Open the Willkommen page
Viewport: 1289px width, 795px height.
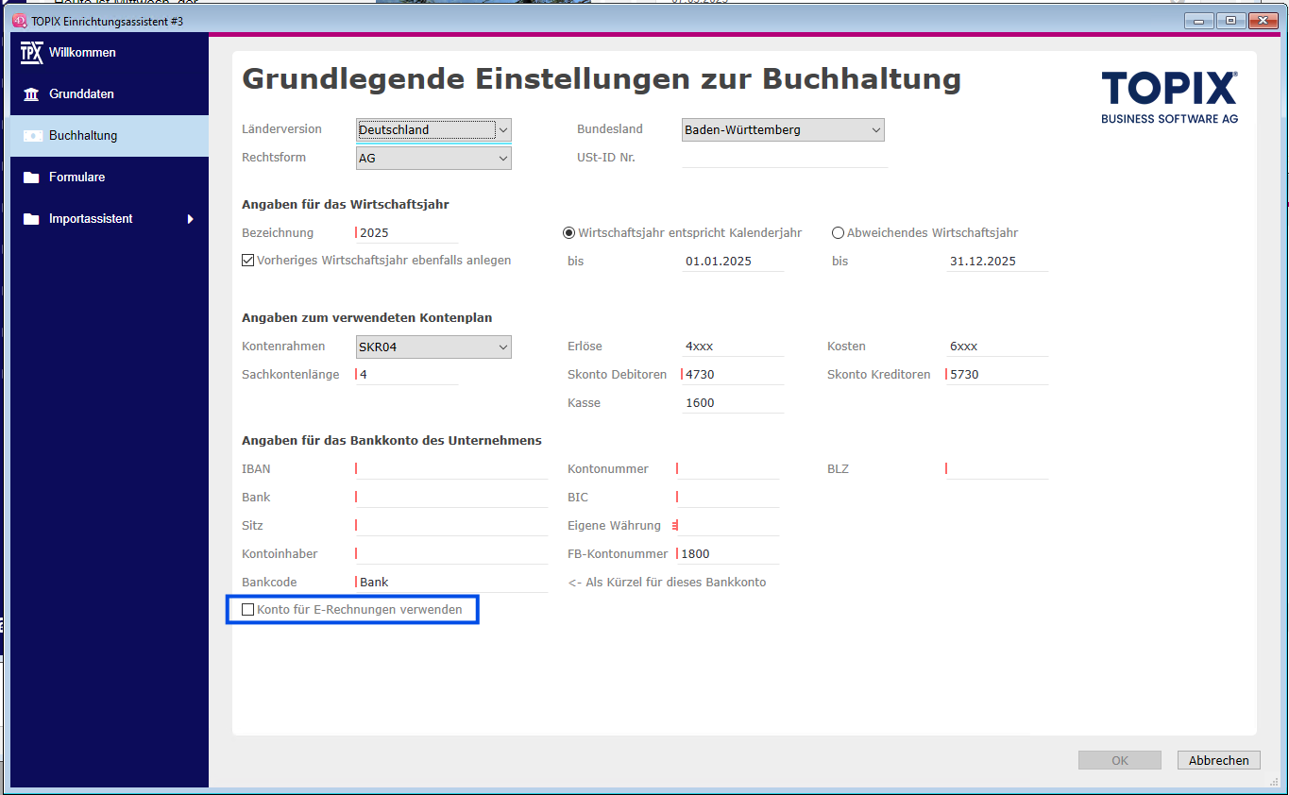coord(110,53)
